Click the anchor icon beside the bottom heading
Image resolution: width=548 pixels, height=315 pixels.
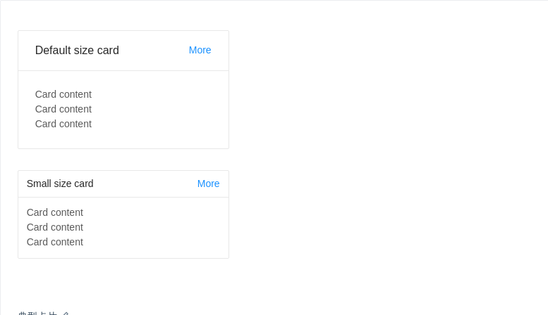(66, 314)
